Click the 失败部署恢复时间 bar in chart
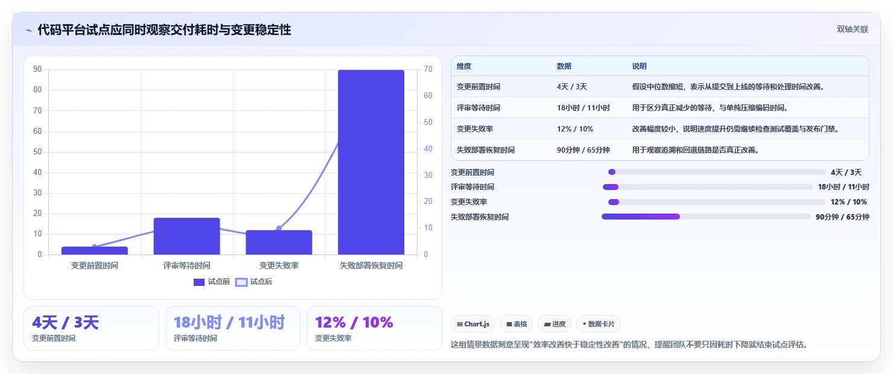The width and height of the screenshot is (893, 374). (x=371, y=162)
